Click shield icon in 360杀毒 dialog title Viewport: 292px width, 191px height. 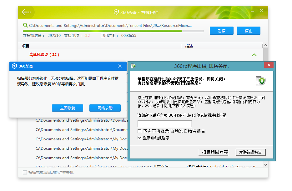14,66
